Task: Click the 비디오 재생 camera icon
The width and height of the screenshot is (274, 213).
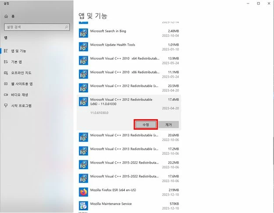Action: click(6, 95)
